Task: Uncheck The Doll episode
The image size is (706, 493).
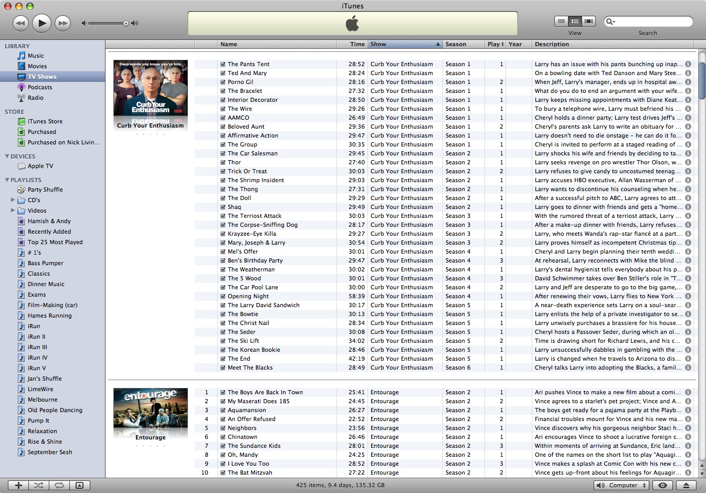Action: point(223,198)
